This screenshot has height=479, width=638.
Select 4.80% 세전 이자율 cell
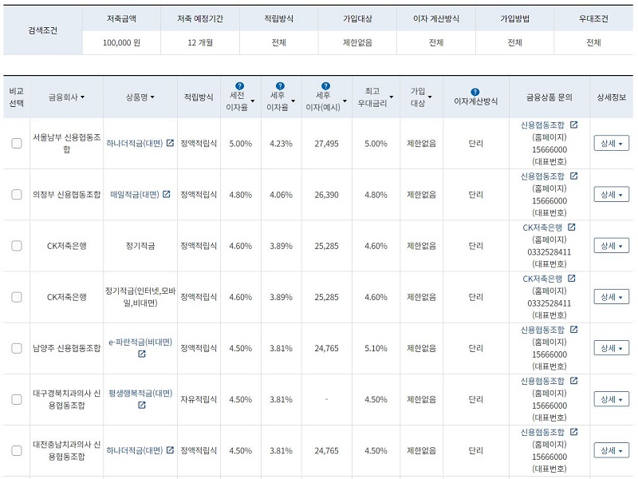pos(241,195)
